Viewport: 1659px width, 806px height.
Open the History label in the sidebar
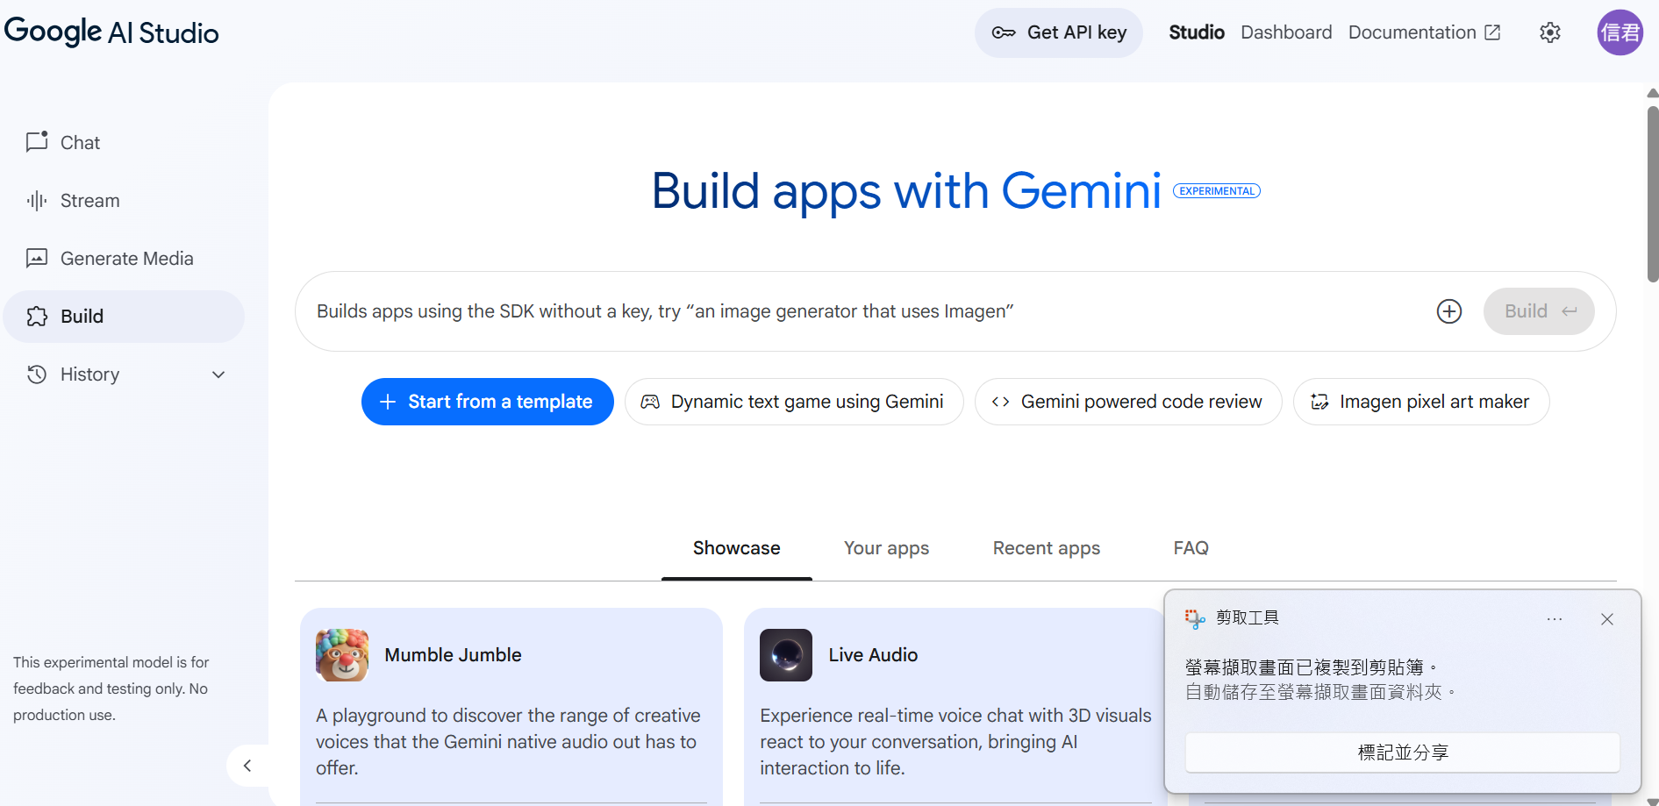89,374
